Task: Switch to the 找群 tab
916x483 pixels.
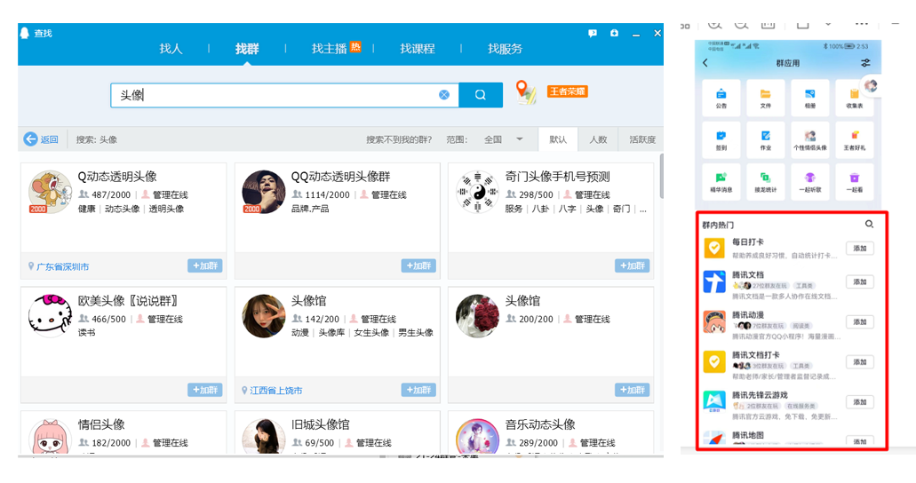Action: point(247,49)
